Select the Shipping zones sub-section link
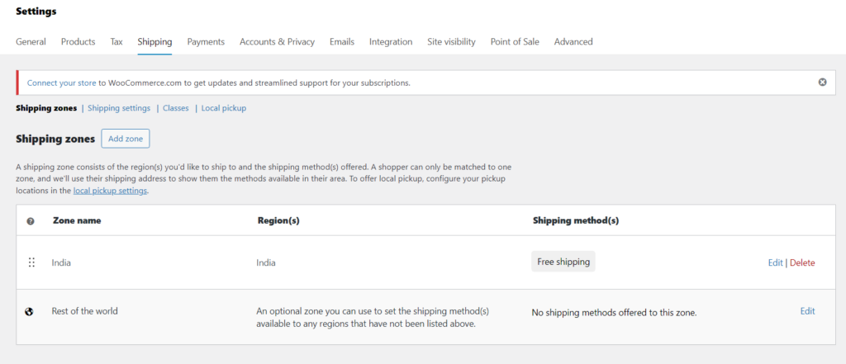 (x=46, y=108)
